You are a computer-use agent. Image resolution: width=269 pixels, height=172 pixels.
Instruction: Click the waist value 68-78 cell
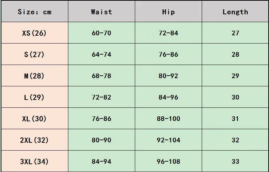point(101,76)
